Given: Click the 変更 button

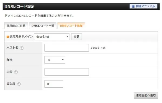Looking at the screenshot, I should (x=76, y=36).
